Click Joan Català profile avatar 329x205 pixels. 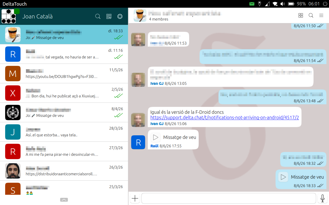tap(9, 16)
